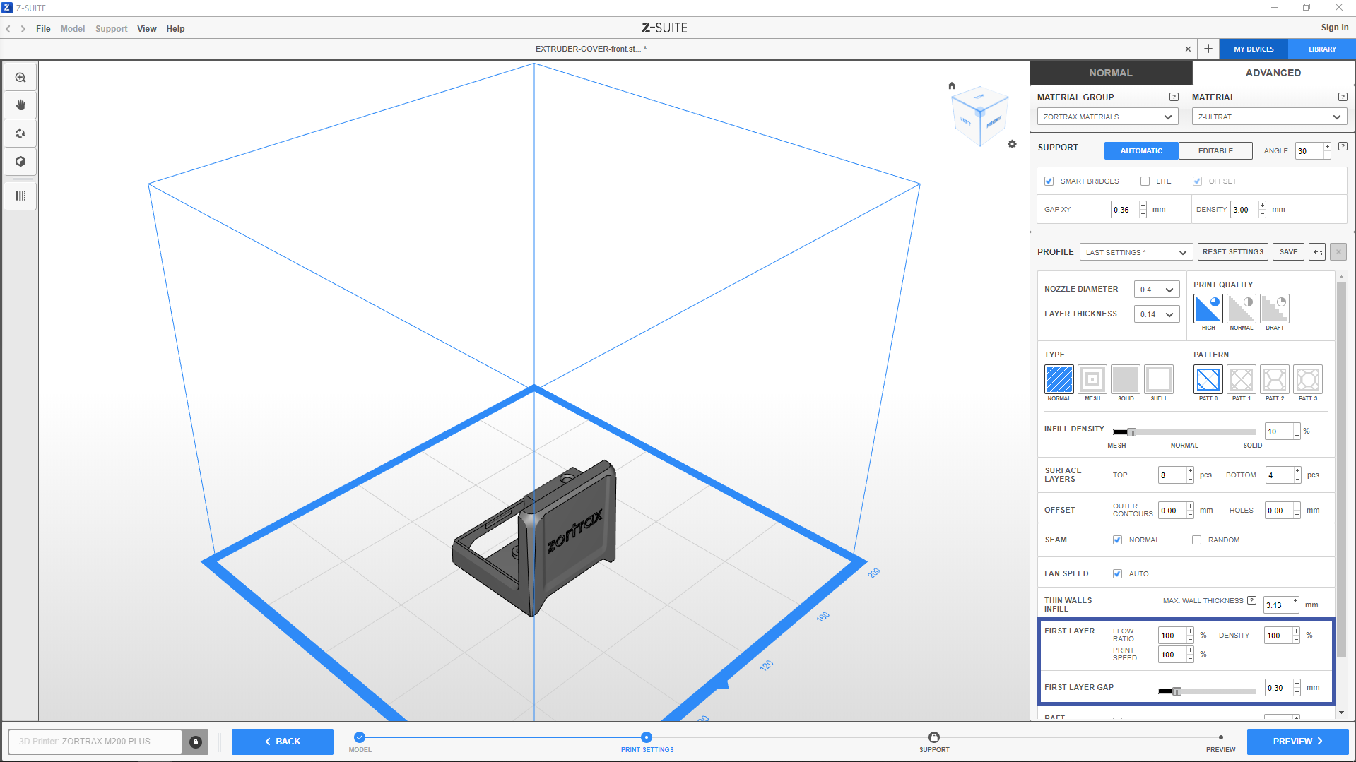Screen dimensions: 1356x762
Task: Expand the Nozzle Diameter dropdown
Action: pyautogui.click(x=1156, y=290)
